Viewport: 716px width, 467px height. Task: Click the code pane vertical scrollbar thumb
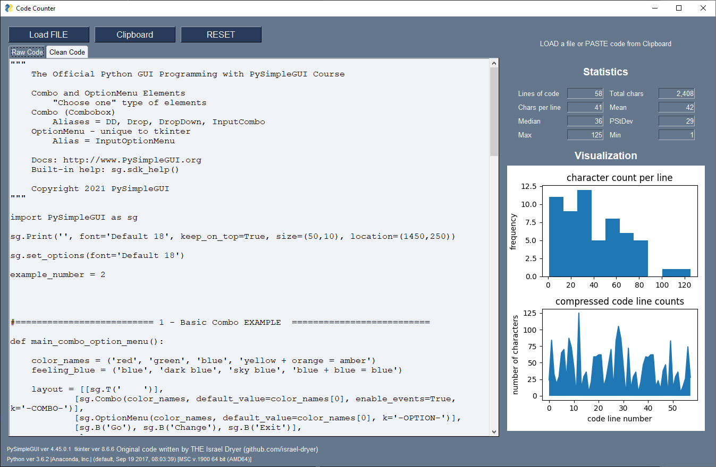click(x=494, y=112)
